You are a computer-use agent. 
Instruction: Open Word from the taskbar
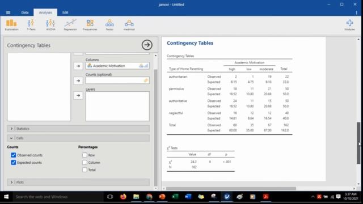tap(188, 197)
